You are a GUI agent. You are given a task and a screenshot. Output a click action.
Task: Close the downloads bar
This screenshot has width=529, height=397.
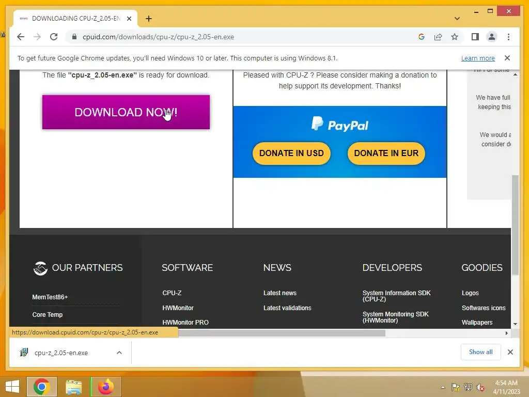(x=510, y=352)
